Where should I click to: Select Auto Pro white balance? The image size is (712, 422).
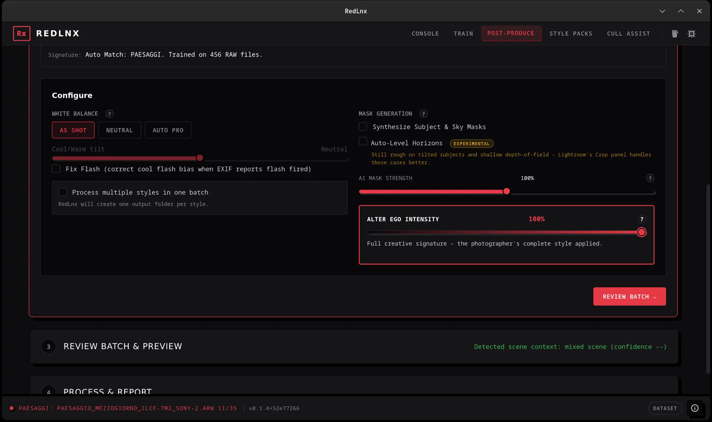coord(168,130)
